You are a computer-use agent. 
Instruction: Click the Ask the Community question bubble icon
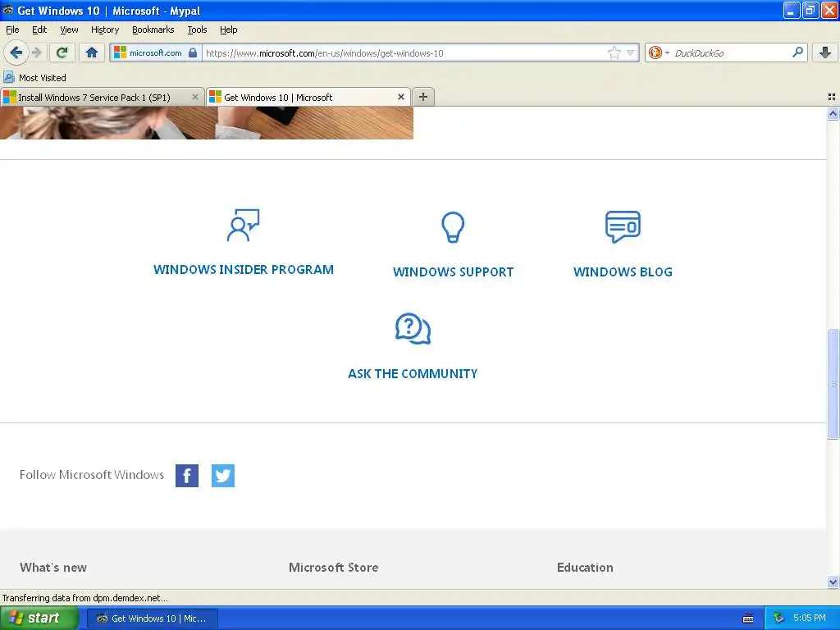(413, 328)
